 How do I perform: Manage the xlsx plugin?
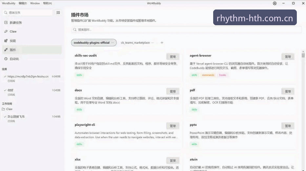point(173,161)
